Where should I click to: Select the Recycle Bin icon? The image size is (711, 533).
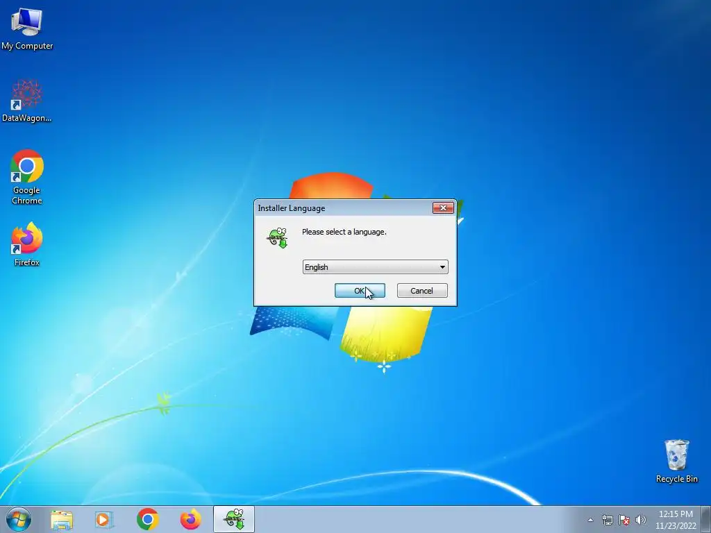click(x=676, y=461)
